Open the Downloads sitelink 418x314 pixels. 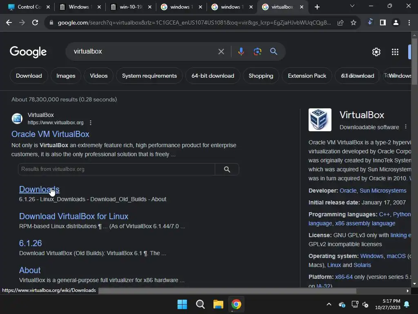[39, 189]
